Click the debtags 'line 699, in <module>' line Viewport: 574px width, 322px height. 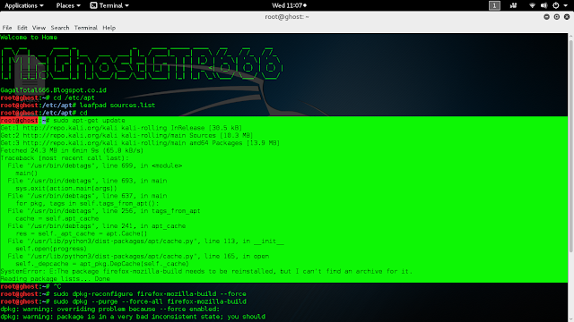click(x=95, y=165)
